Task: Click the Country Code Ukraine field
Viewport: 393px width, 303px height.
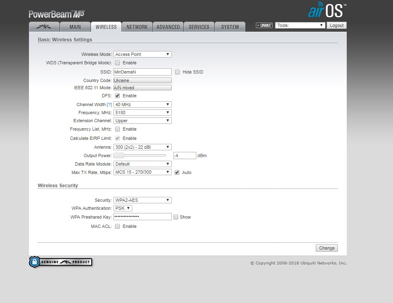Action: tap(142, 80)
